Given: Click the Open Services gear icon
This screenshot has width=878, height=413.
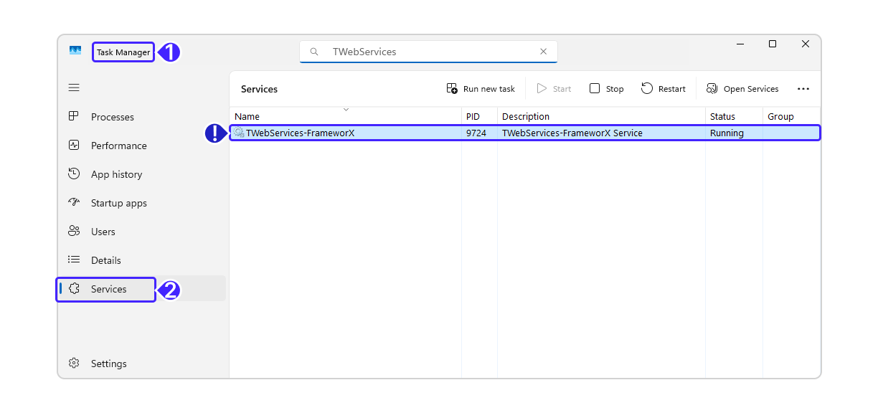Looking at the screenshot, I should pos(712,88).
